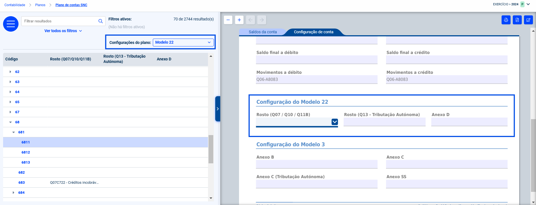Click the search magnifier icon
Image resolution: width=536 pixels, height=205 pixels.
(x=100, y=21)
